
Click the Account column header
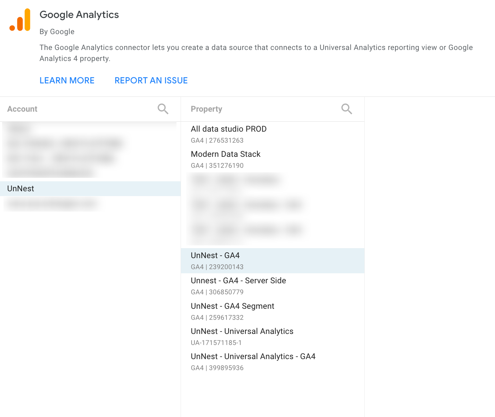22,109
